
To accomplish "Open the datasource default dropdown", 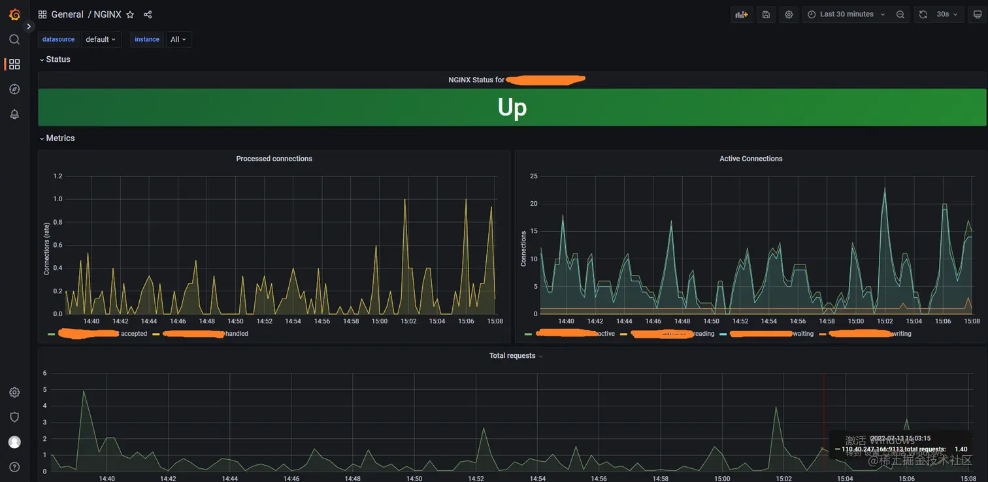I will click(101, 39).
